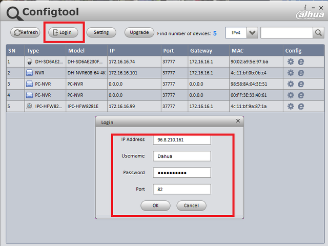The image size is (328, 246).
Task: Click device count number 5
Action: [x=215, y=33]
